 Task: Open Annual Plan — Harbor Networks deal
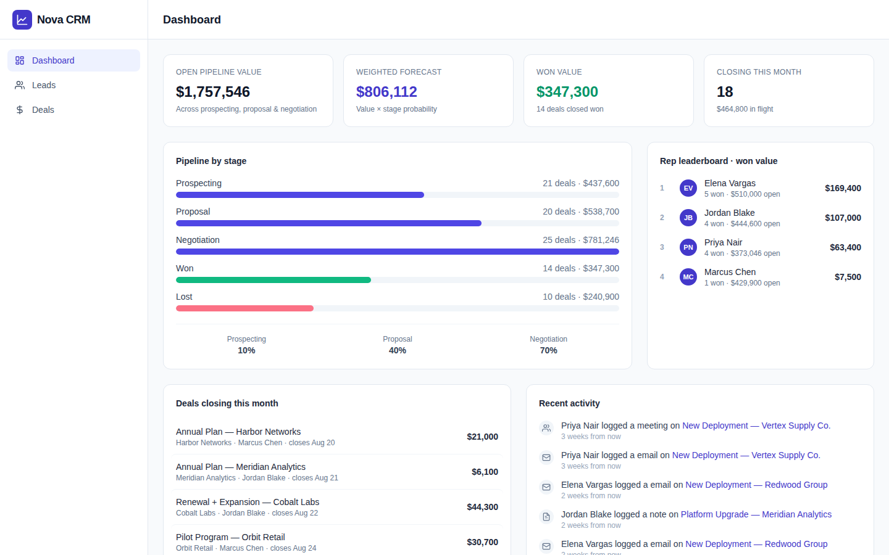pyautogui.click(x=337, y=437)
